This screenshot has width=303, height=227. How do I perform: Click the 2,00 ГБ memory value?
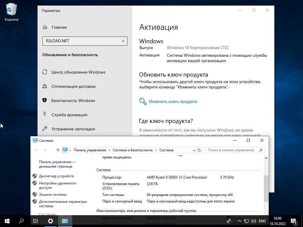click(x=152, y=184)
